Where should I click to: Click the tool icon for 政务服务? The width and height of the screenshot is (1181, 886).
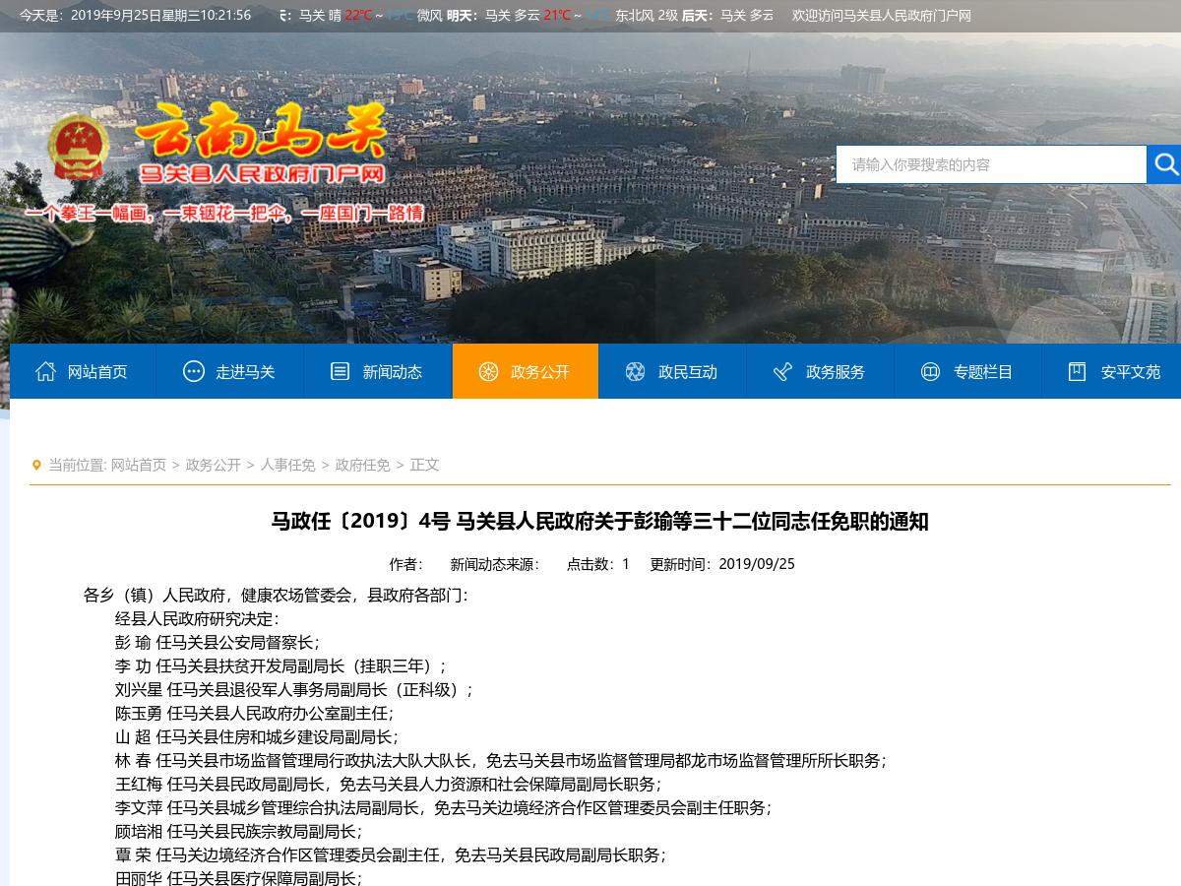point(783,371)
